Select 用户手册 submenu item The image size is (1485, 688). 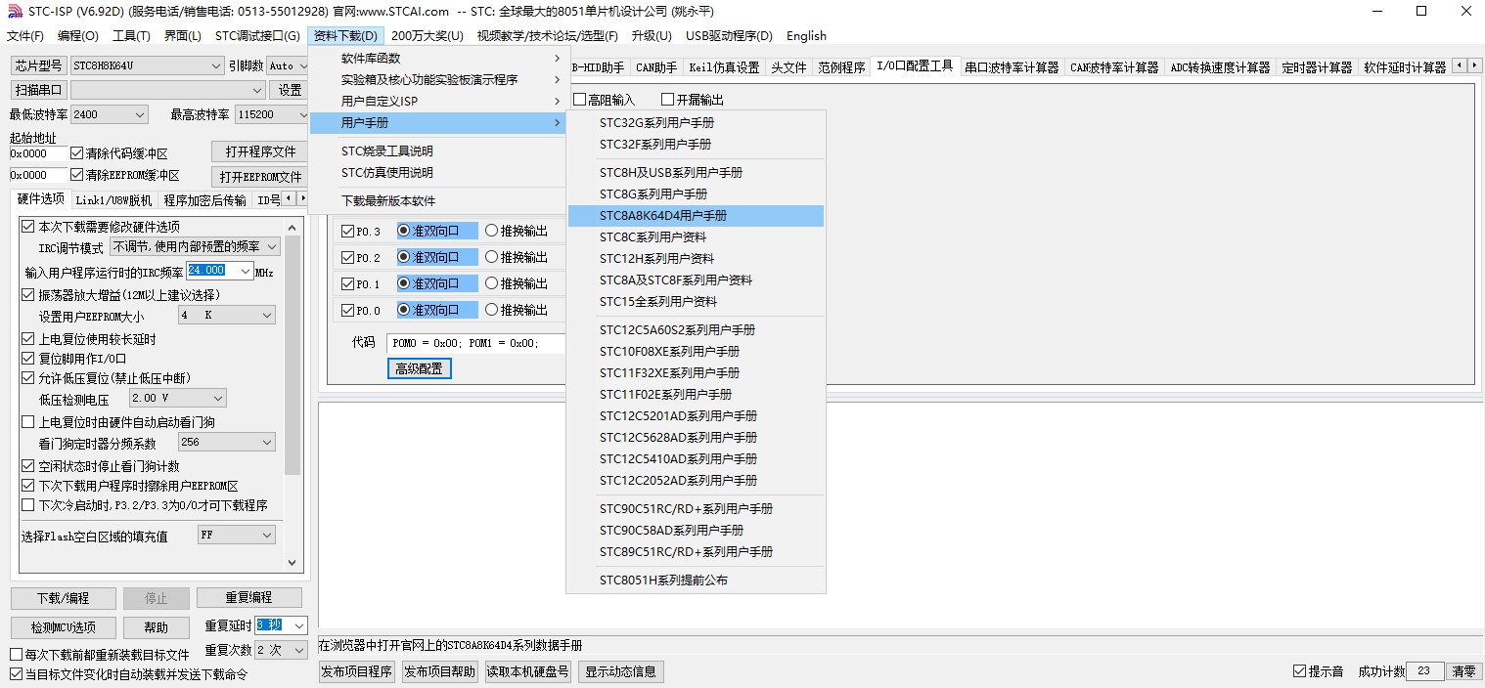pos(438,123)
